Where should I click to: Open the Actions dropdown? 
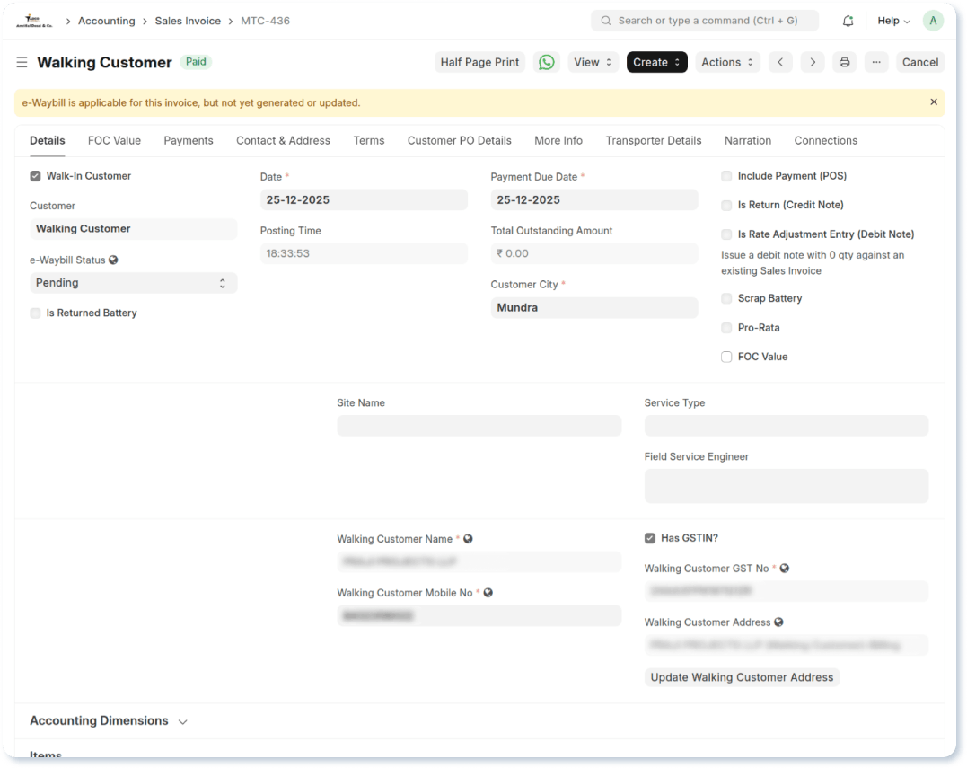tap(727, 62)
